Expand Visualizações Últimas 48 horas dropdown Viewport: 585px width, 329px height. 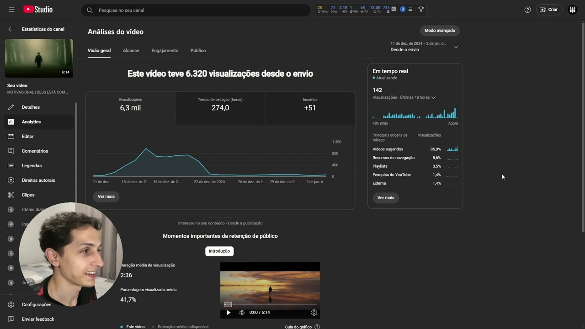point(404,97)
